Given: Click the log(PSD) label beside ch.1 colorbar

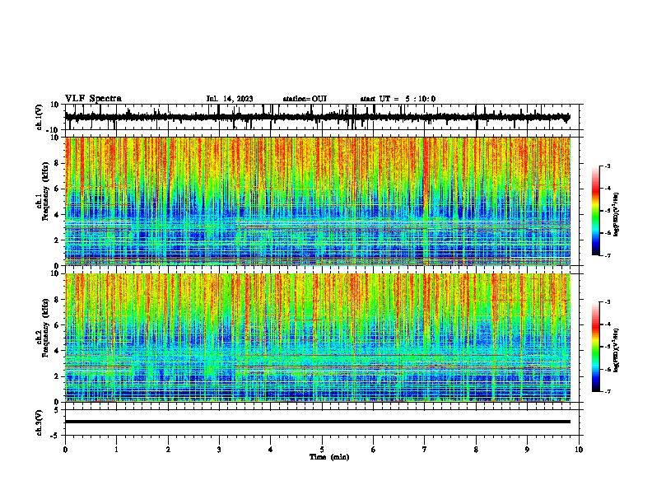Looking at the screenshot, I should tap(617, 215).
